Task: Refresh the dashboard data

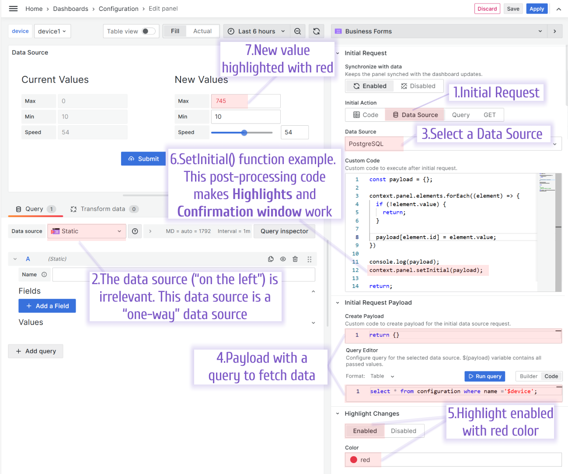Action: [317, 31]
